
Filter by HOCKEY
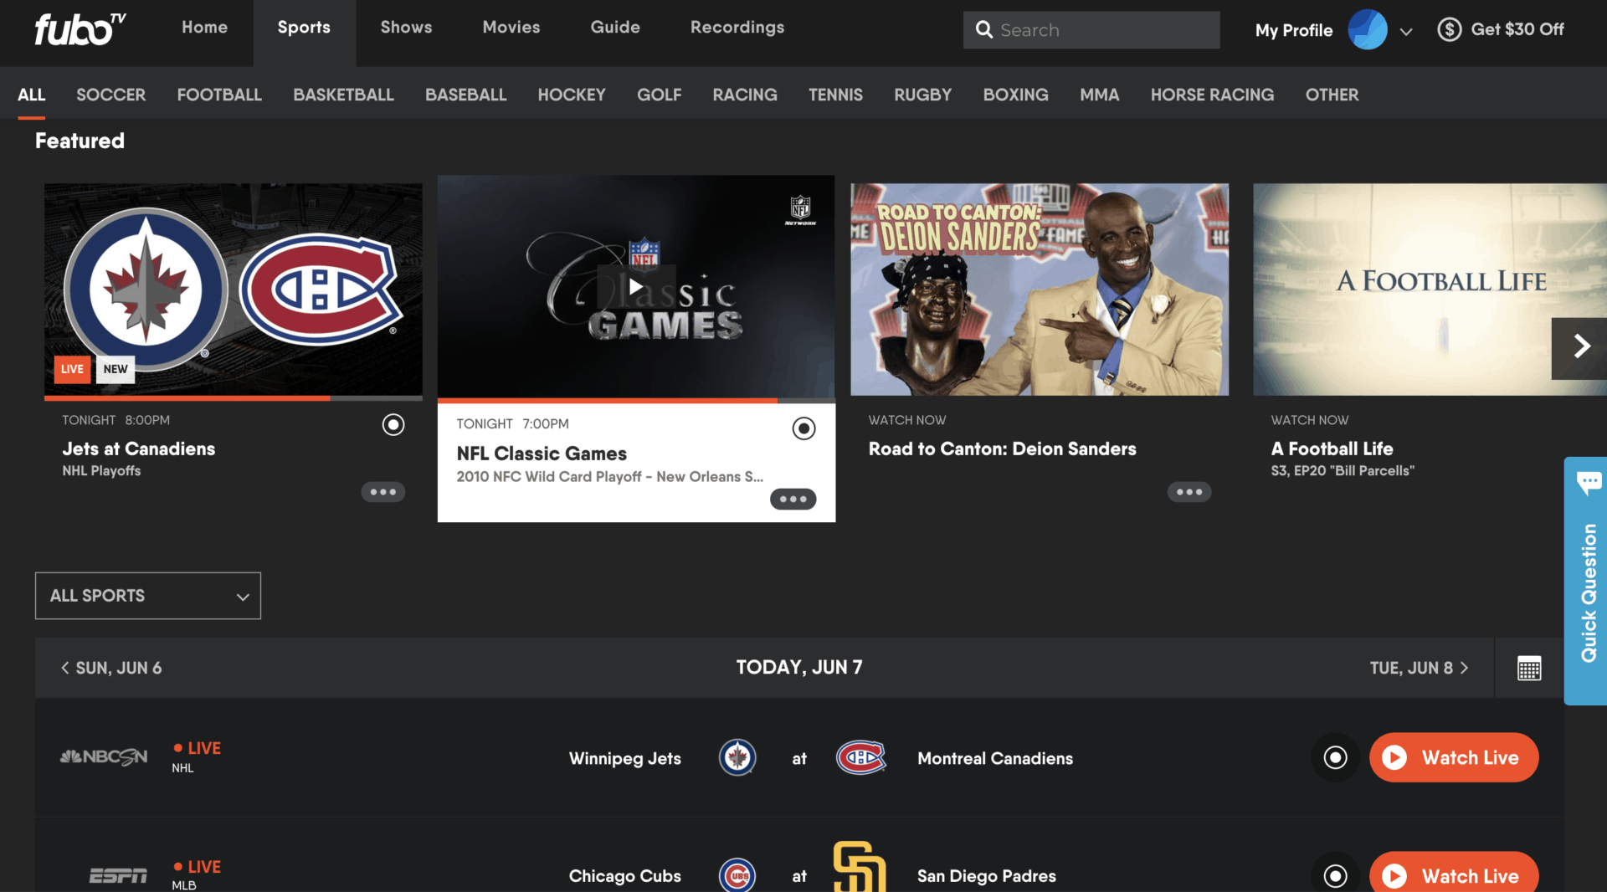pyautogui.click(x=572, y=95)
